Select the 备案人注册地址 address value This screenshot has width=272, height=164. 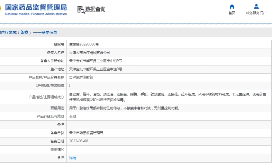[x=96, y=61]
